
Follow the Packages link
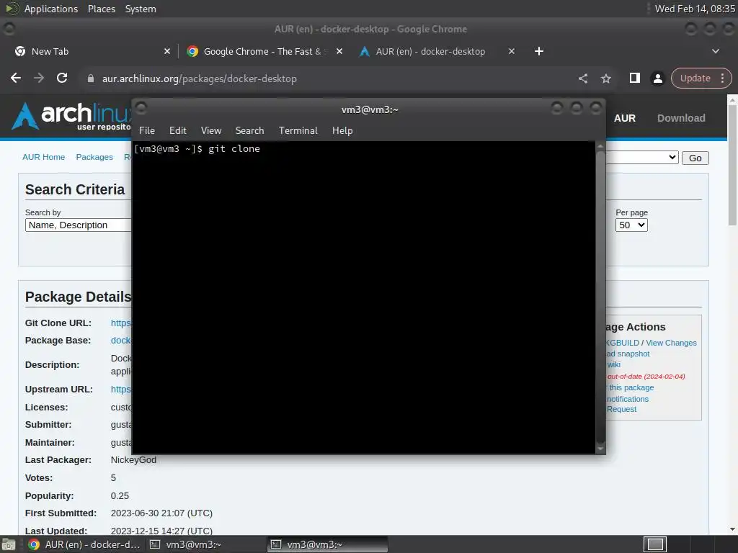(x=94, y=157)
